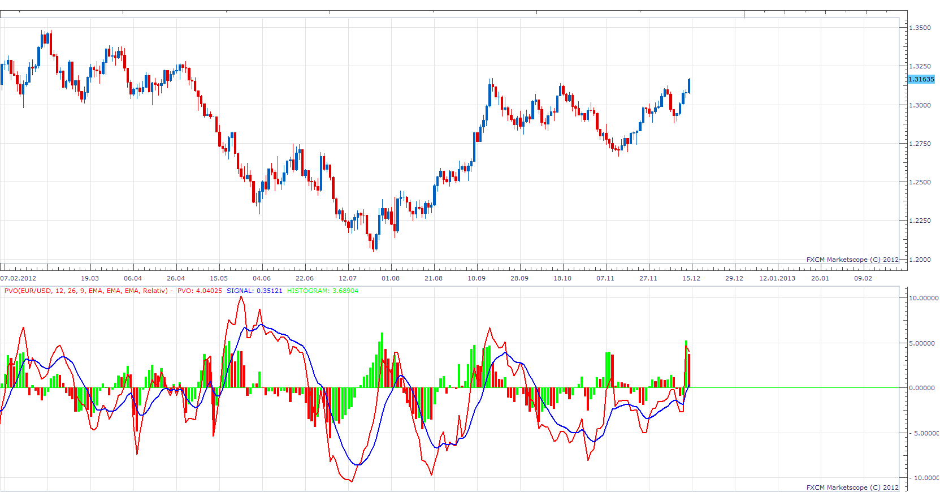Screen dimensions: 940x492
Task: Click the 22.06 date label
Action: pos(305,278)
